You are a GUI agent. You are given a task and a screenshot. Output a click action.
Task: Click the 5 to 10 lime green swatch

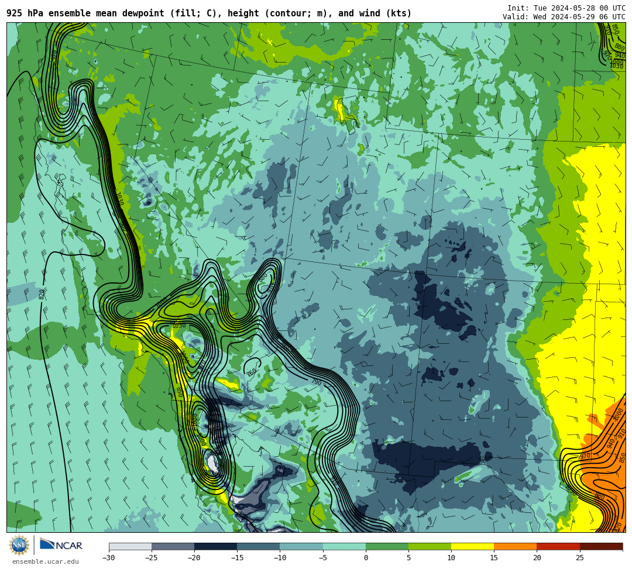click(430, 546)
